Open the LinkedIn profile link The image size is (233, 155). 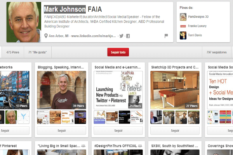click(x=94, y=36)
